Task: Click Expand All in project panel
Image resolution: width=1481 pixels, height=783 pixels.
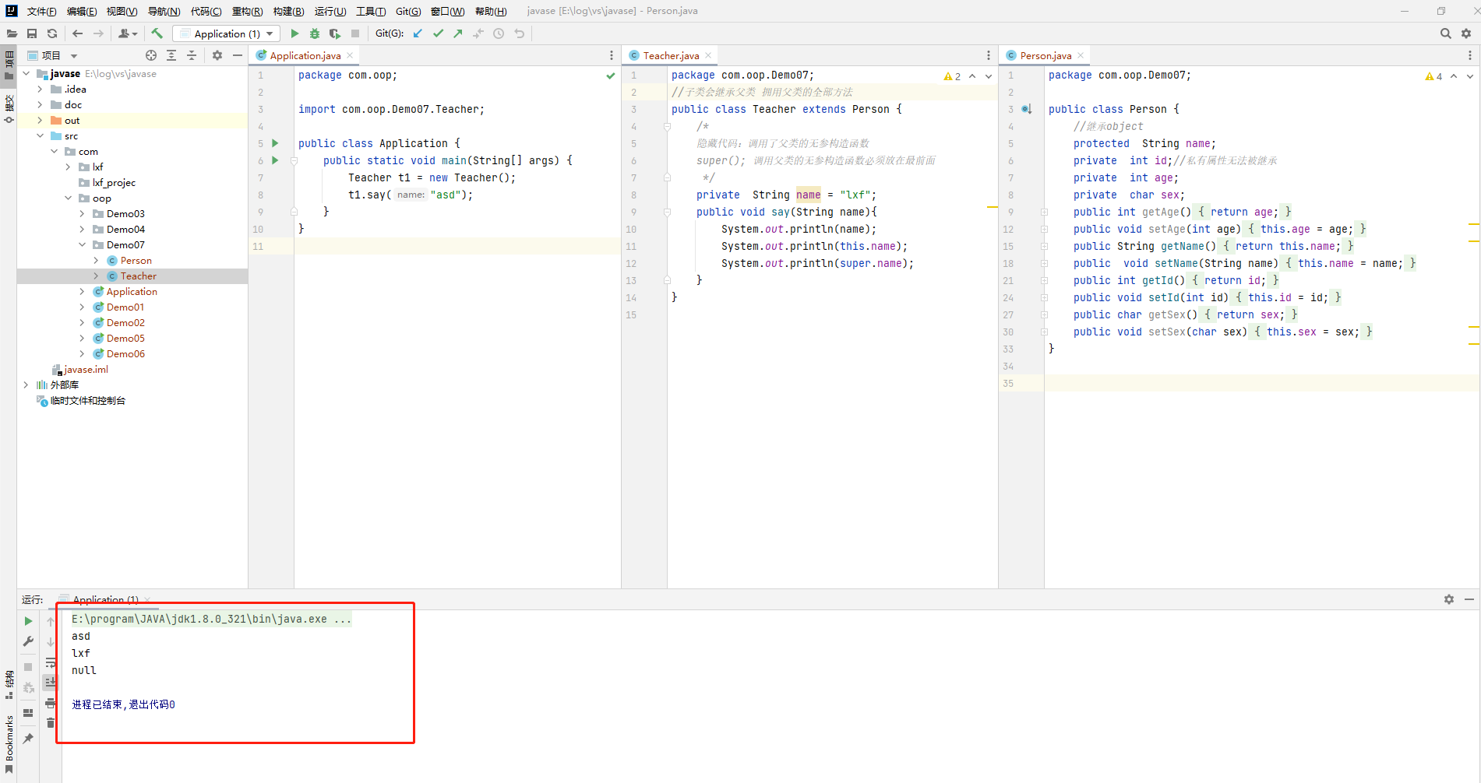Action: tap(171, 55)
